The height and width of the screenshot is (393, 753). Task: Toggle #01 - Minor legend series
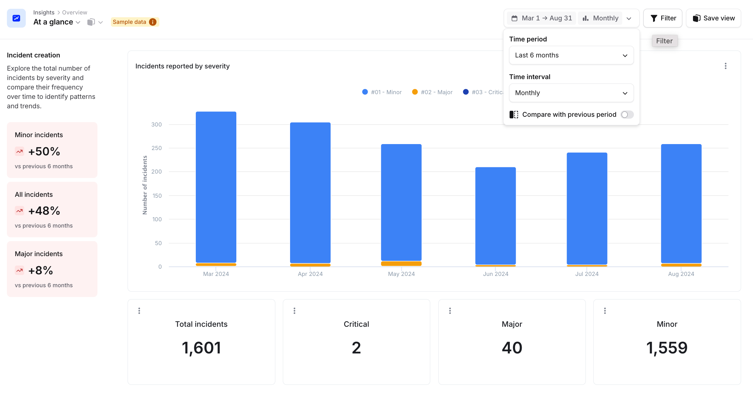coord(386,92)
